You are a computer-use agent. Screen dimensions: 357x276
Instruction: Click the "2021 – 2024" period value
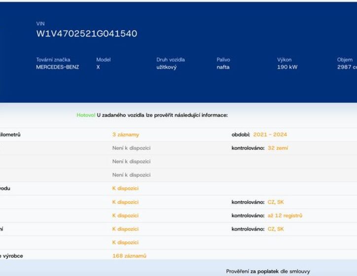(270, 135)
